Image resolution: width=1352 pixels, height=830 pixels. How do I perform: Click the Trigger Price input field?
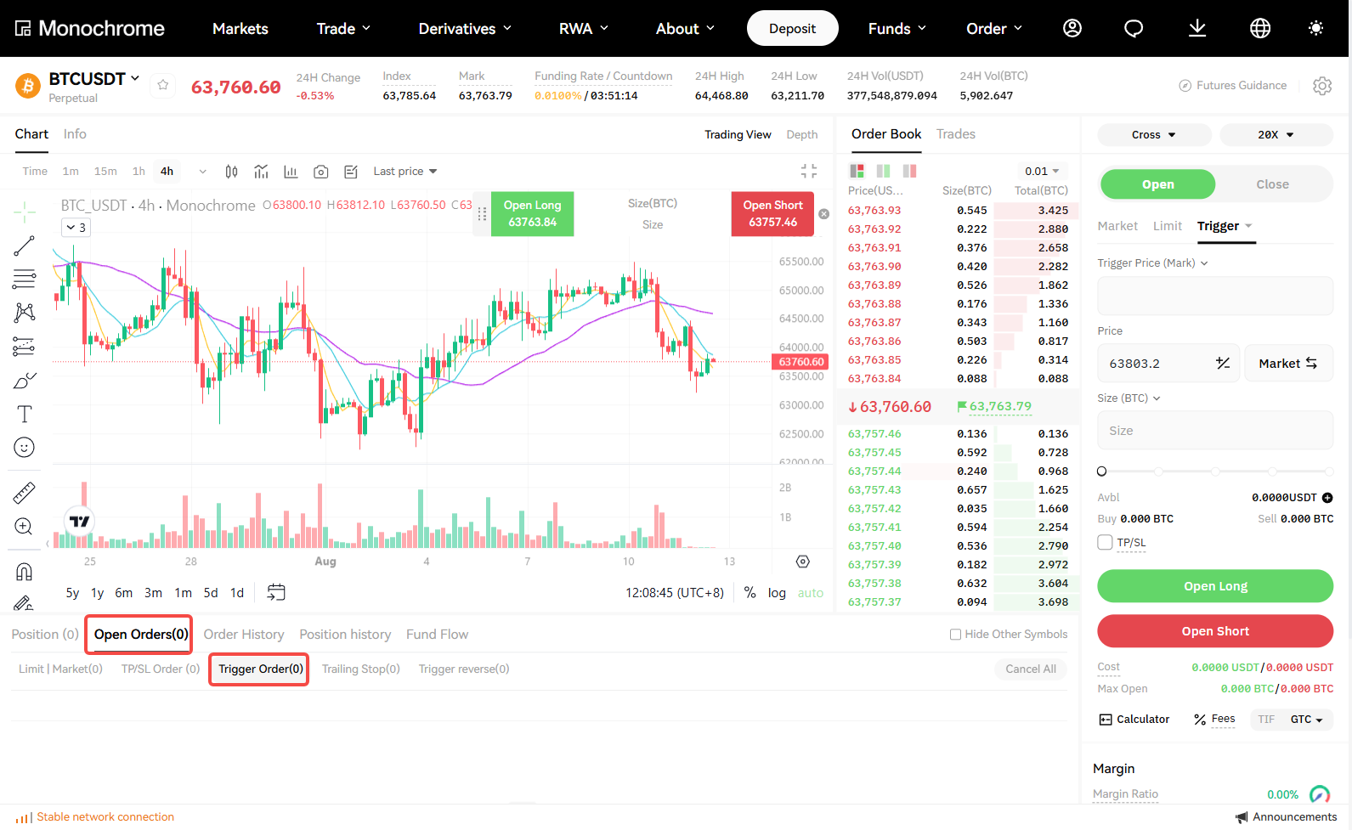(1215, 296)
